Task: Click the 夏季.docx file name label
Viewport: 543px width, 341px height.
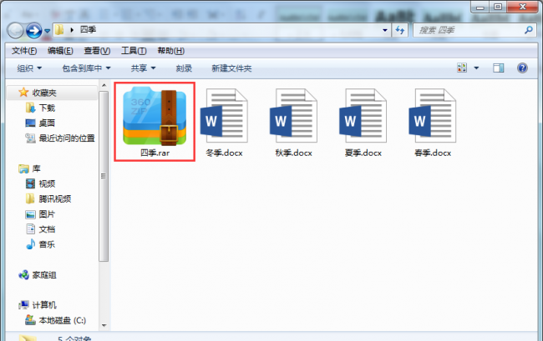Action: pyautogui.click(x=363, y=153)
